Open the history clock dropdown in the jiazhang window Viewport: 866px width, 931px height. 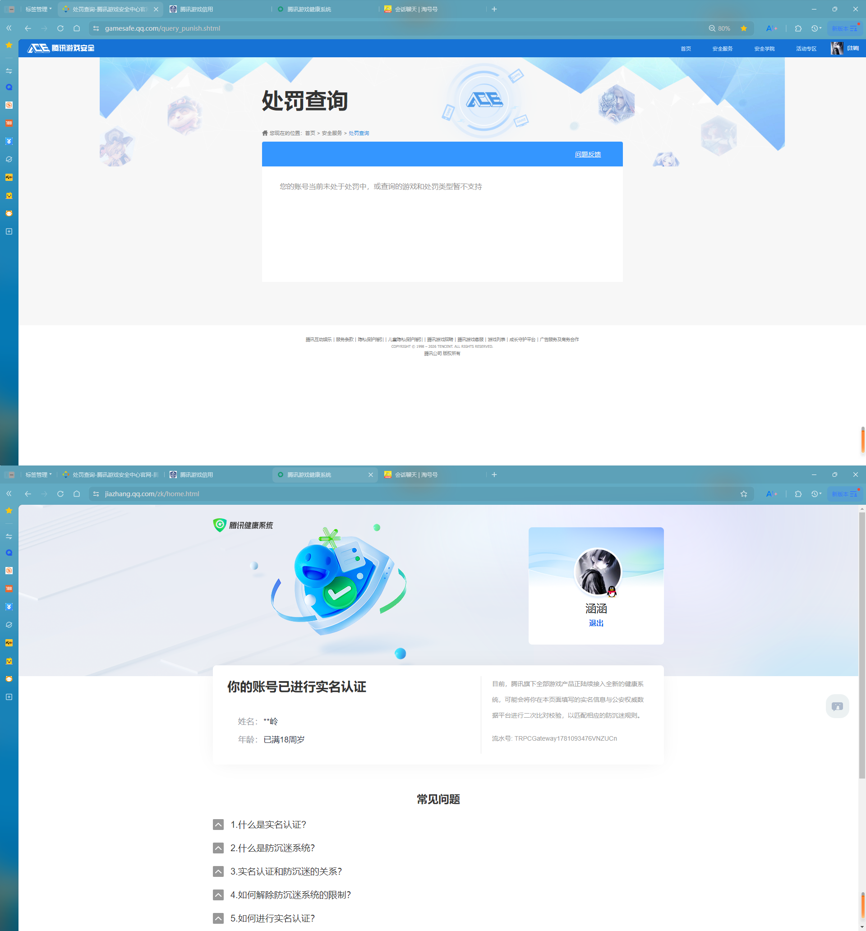pos(816,493)
